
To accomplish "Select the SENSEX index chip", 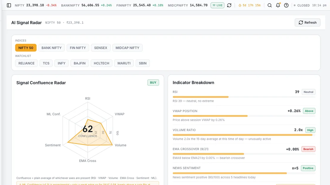I will click(100, 48).
